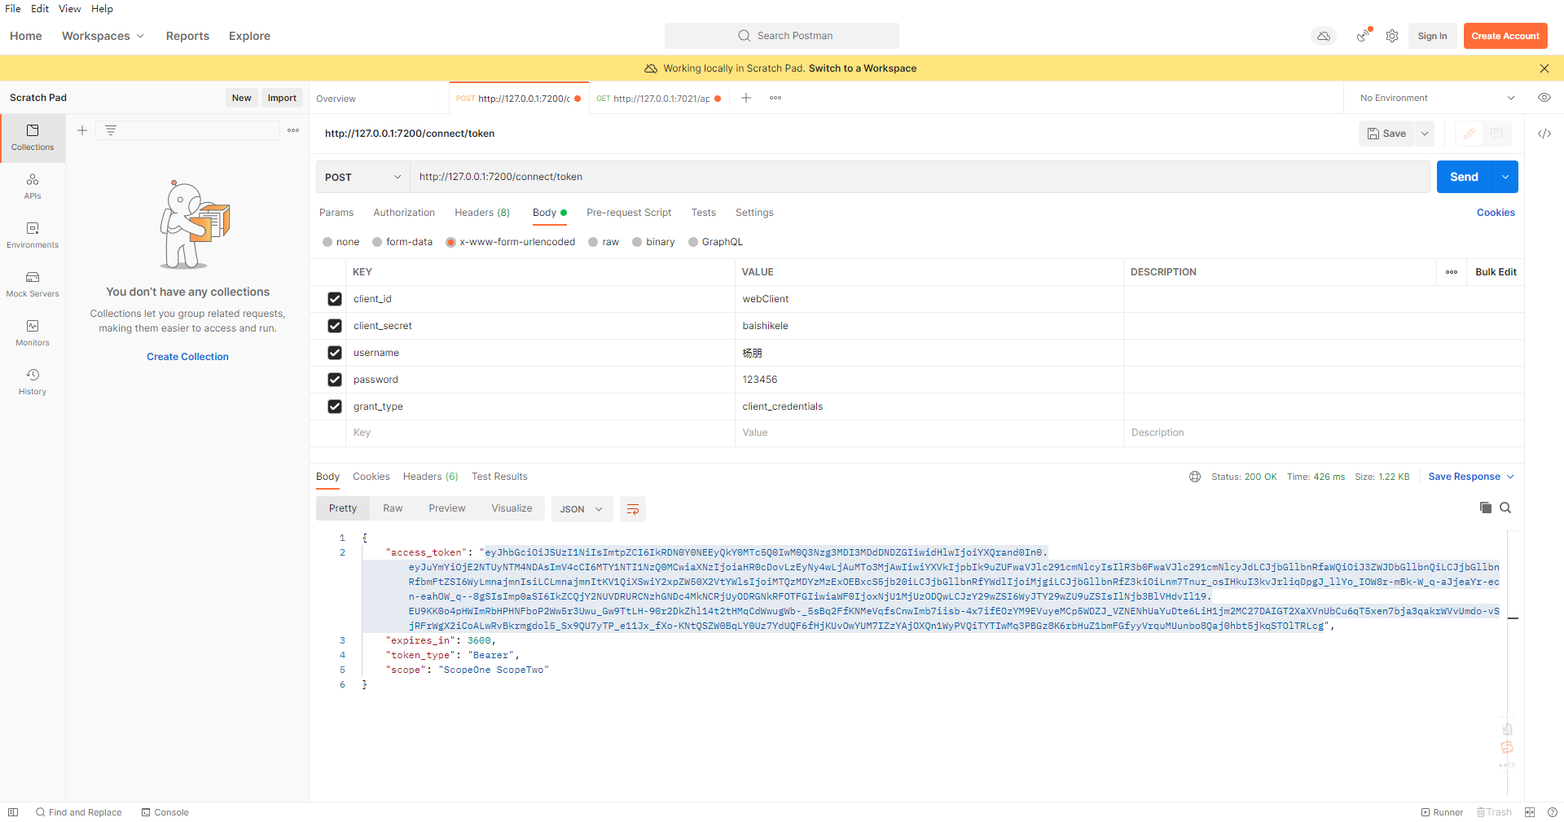Uncheck the client_secret parameter row
The width and height of the screenshot is (1564, 822).
pyautogui.click(x=335, y=326)
